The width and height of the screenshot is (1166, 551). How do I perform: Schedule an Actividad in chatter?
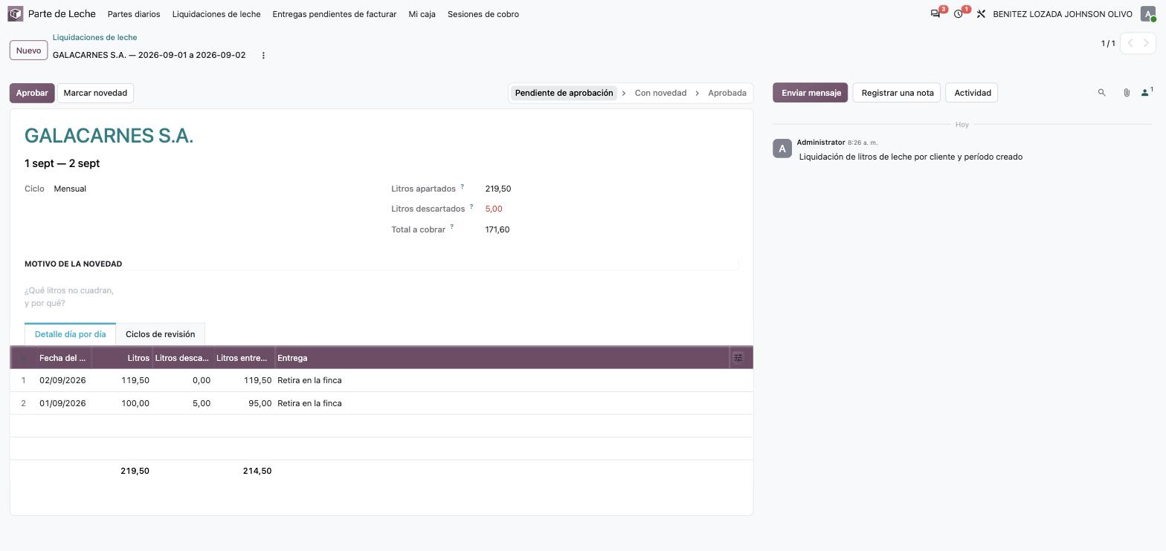pos(973,93)
